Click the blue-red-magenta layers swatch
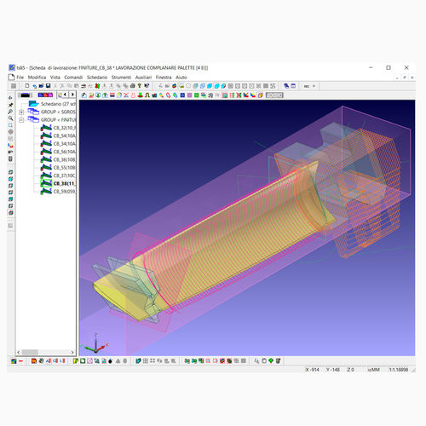The image size is (426, 426). click(x=45, y=95)
